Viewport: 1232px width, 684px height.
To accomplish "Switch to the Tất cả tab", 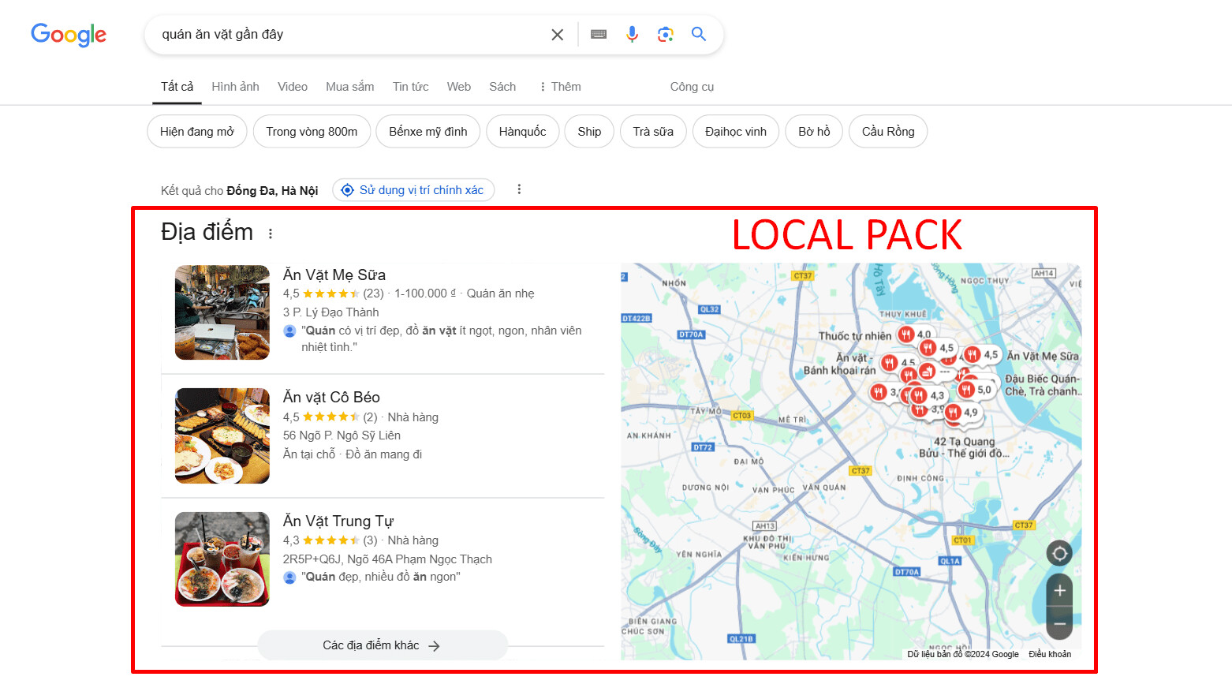I will coord(177,87).
